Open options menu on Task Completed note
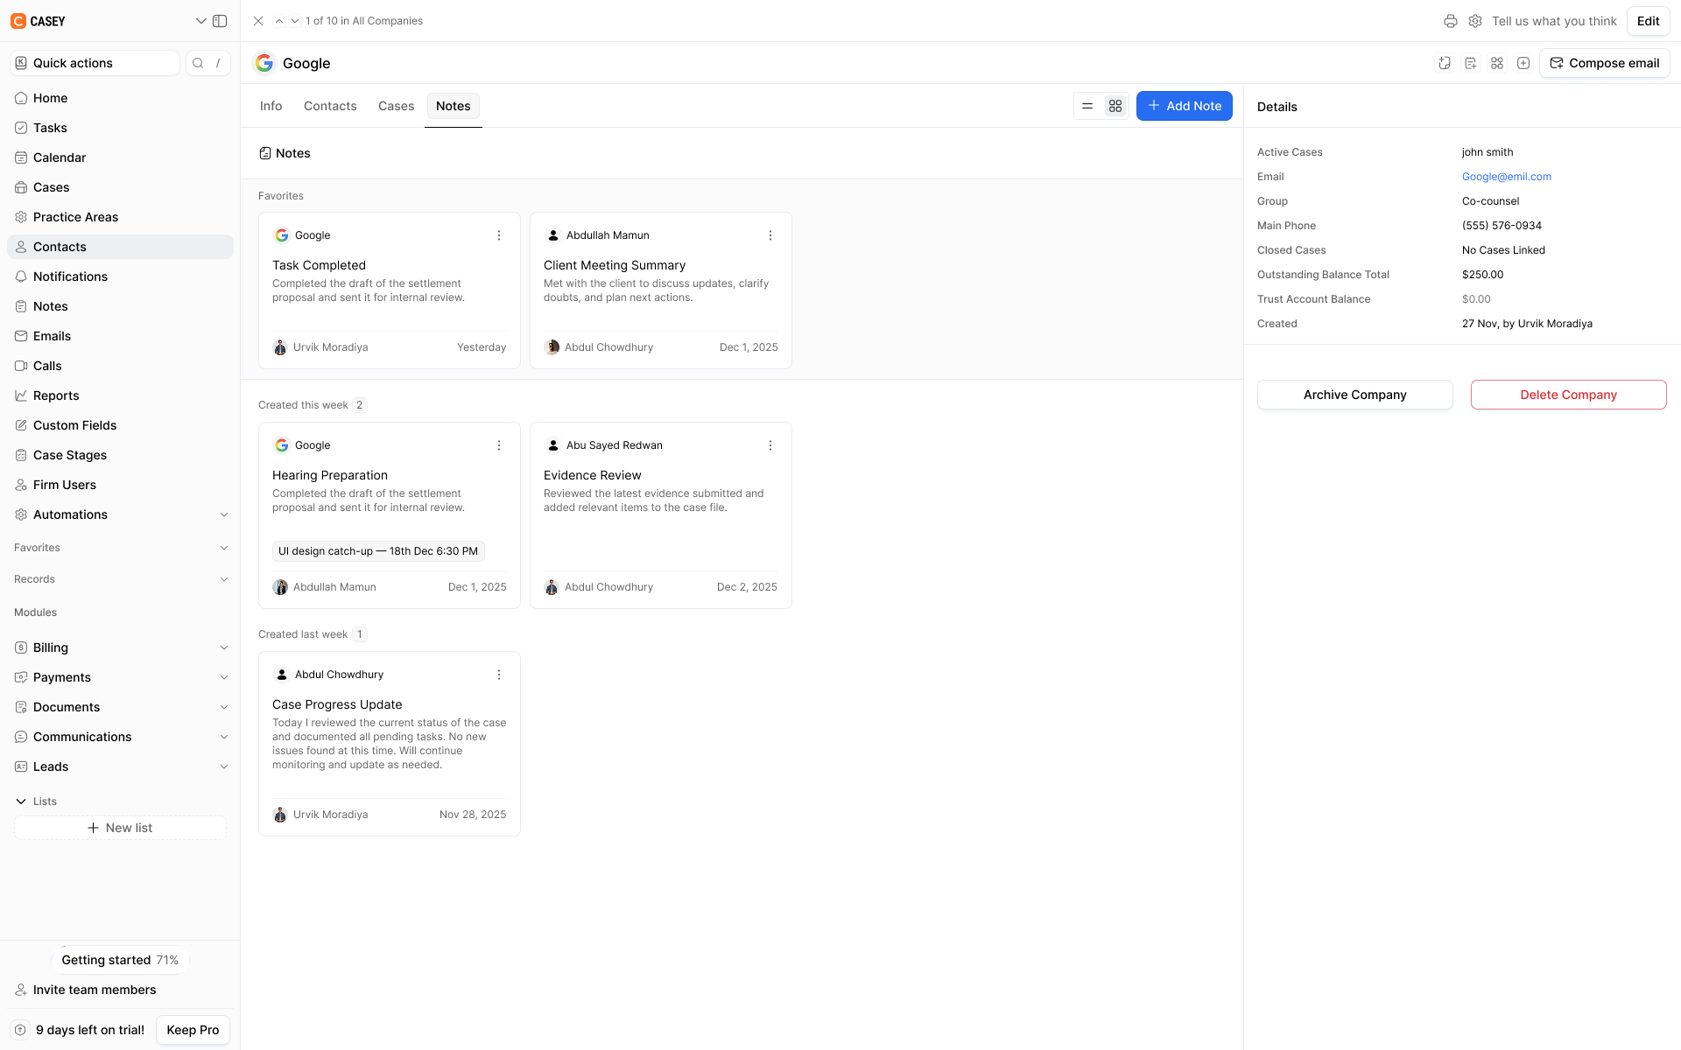1681x1050 pixels. 499,235
